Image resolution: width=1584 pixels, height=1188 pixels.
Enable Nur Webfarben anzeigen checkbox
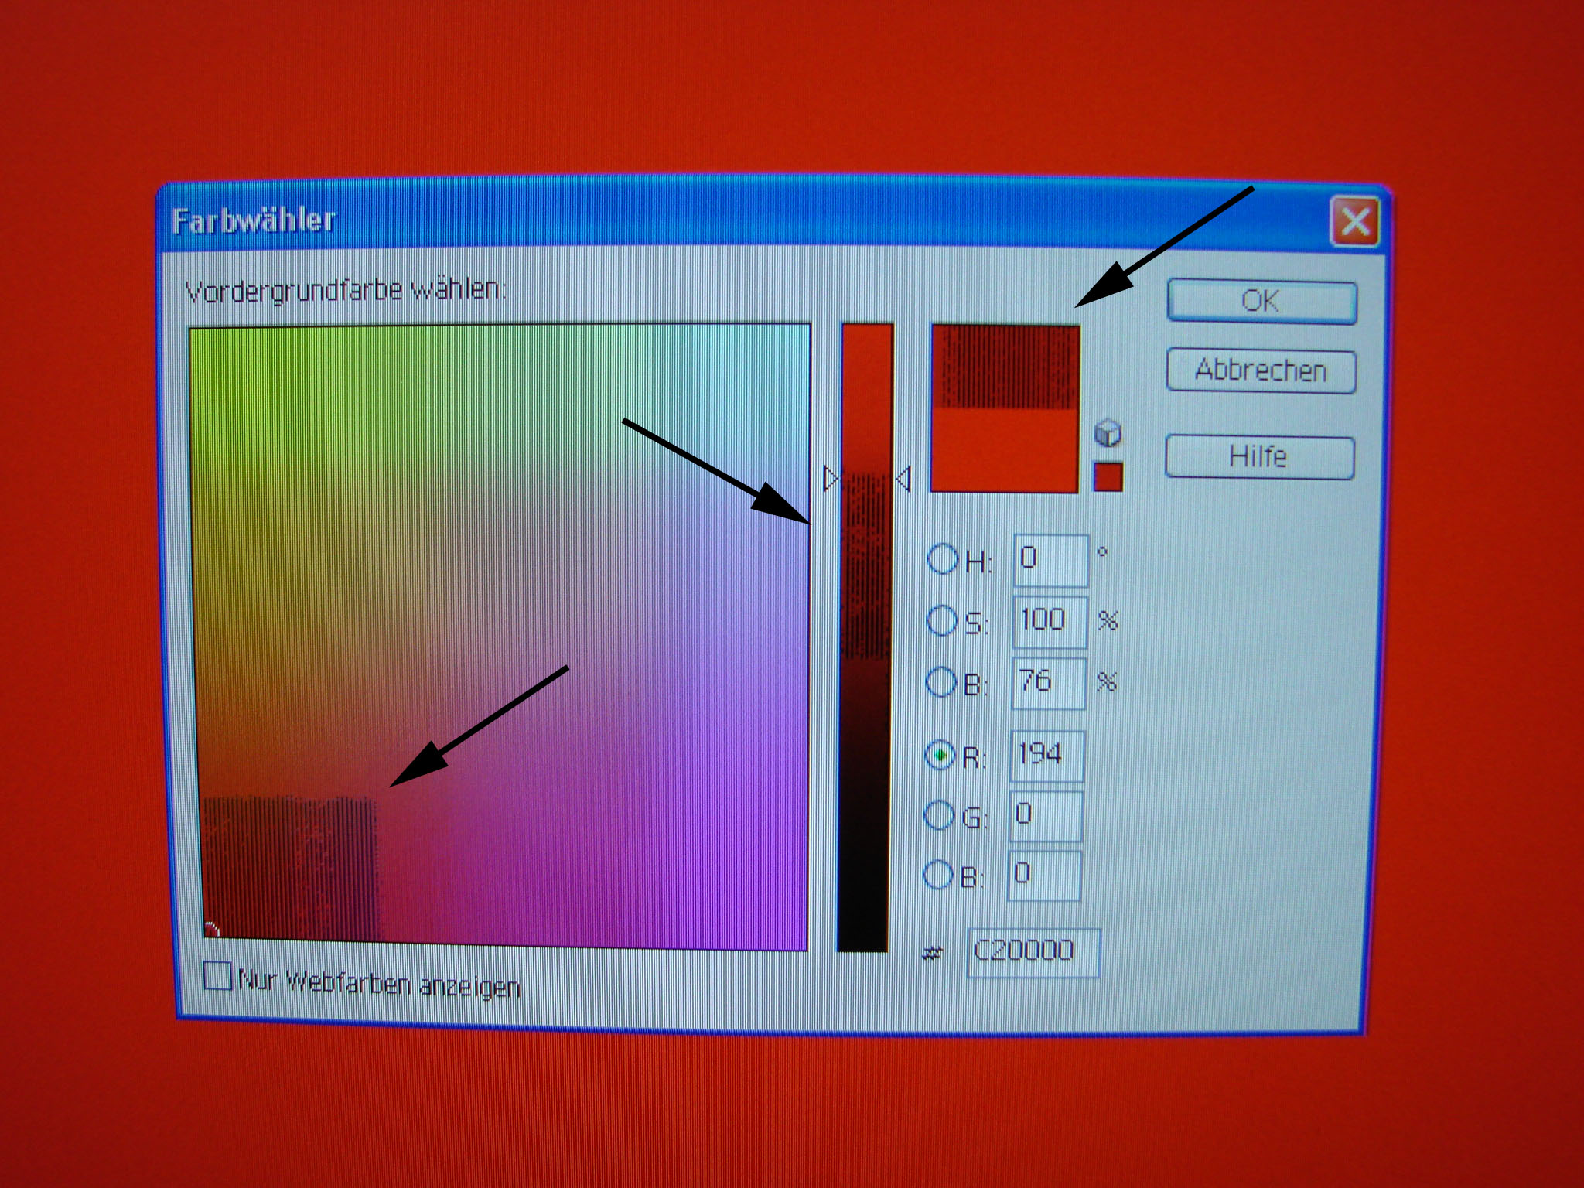(217, 975)
